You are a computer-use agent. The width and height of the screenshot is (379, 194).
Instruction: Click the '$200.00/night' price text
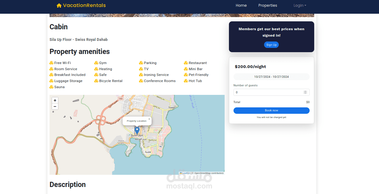(250, 66)
